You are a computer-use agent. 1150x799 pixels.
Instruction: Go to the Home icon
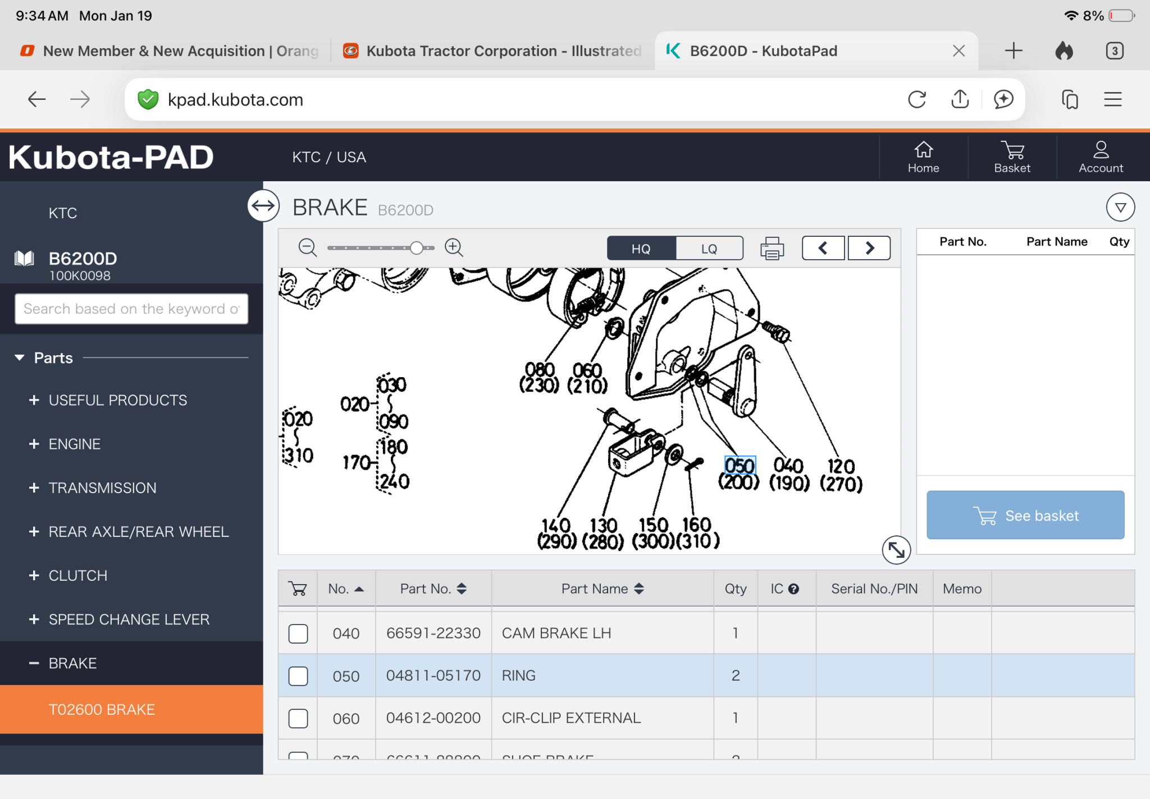tap(923, 157)
